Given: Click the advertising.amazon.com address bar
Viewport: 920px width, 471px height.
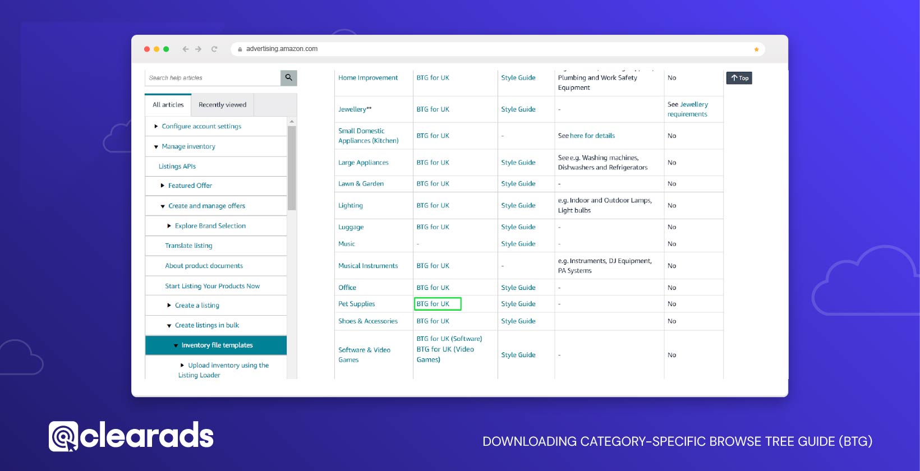Looking at the screenshot, I should (498, 49).
